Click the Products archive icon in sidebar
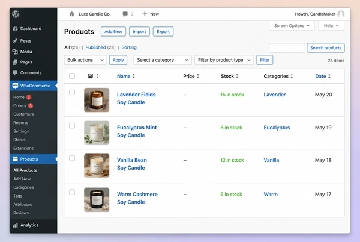This screenshot has height=242, width=360. tap(15, 159)
